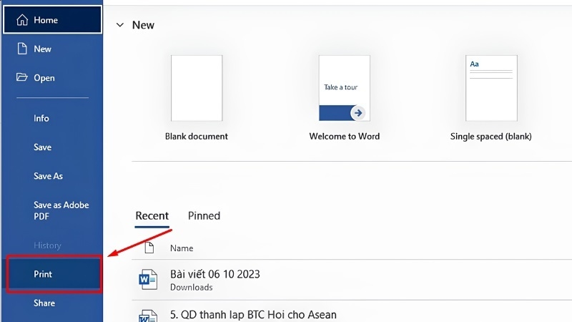Click the Welcome to Word label
The height and width of the screenshot is (322, 572).
(345, 136)
